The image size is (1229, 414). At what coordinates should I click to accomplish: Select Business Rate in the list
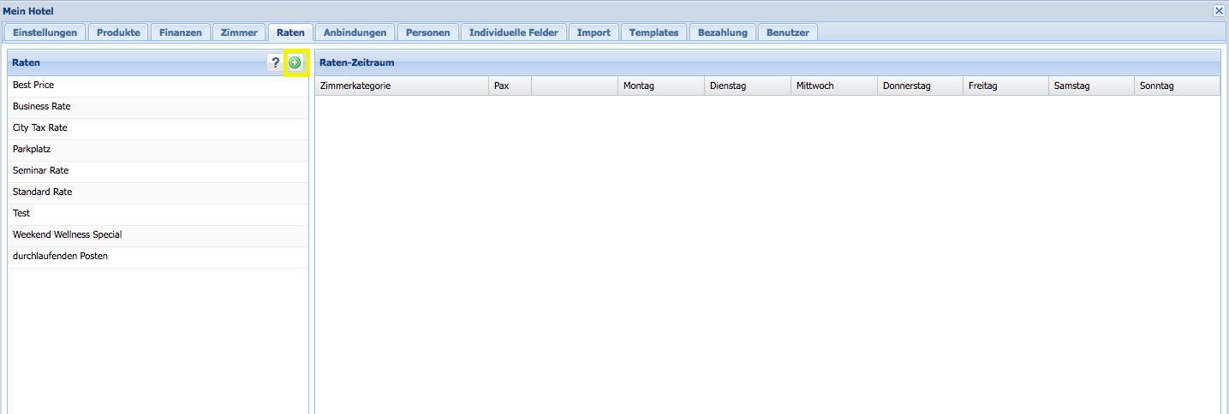point(42,107)
